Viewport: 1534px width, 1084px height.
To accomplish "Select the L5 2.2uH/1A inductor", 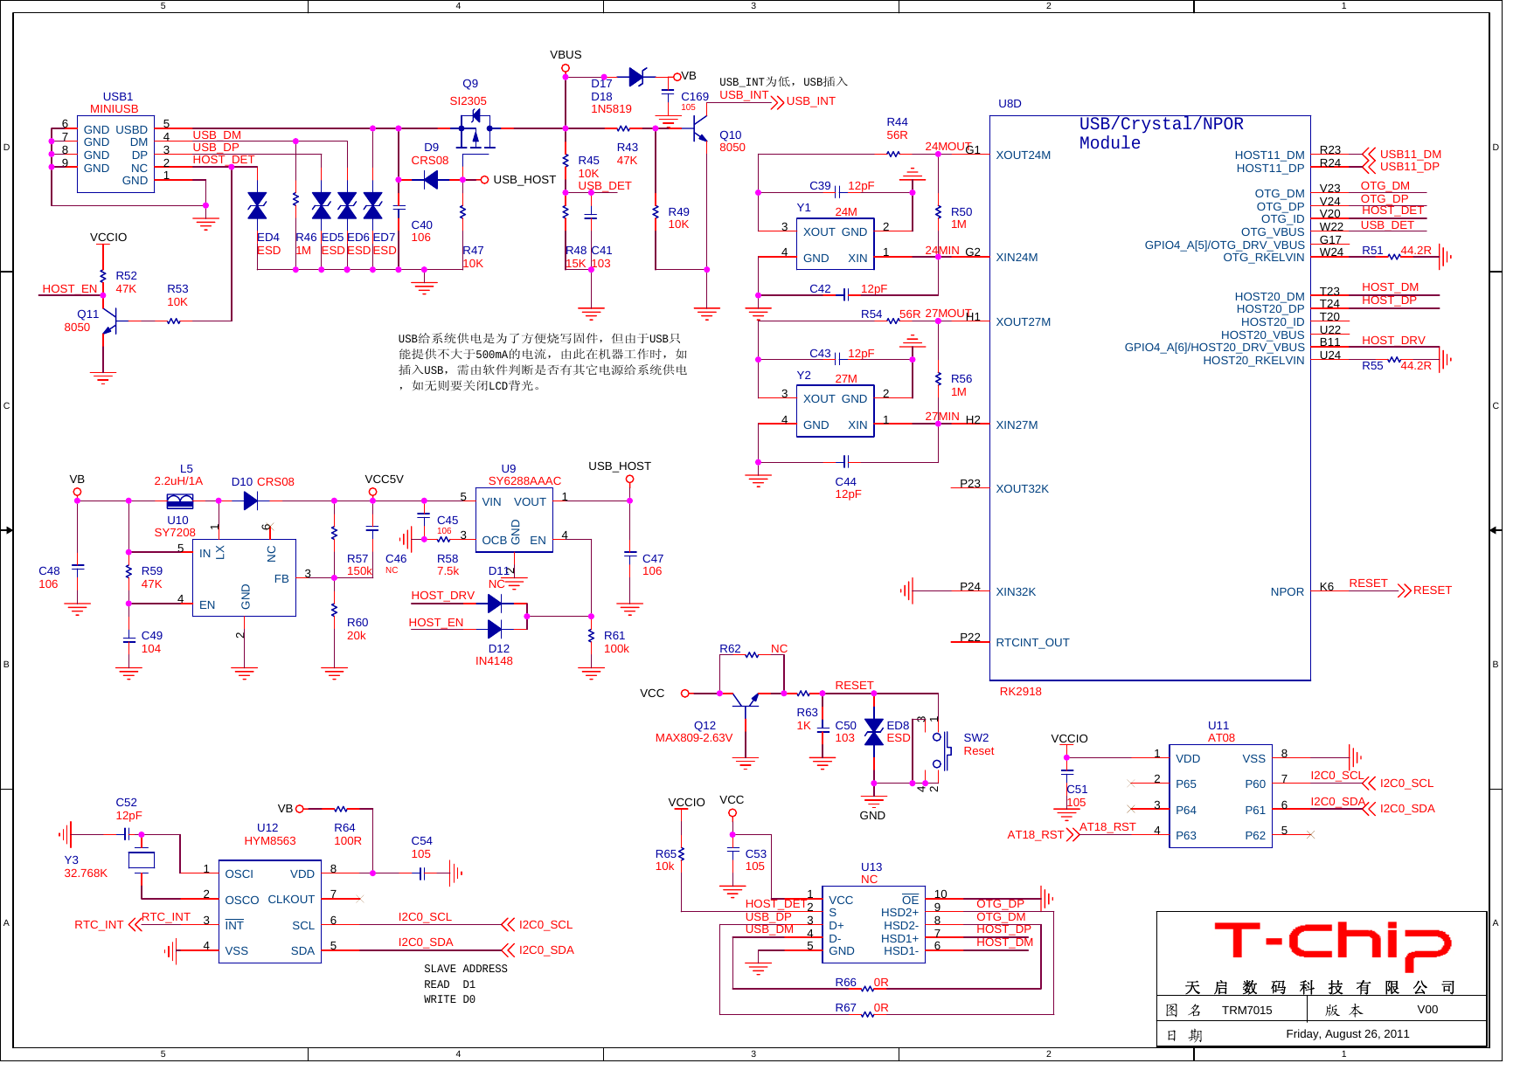I will click(180, 501).
